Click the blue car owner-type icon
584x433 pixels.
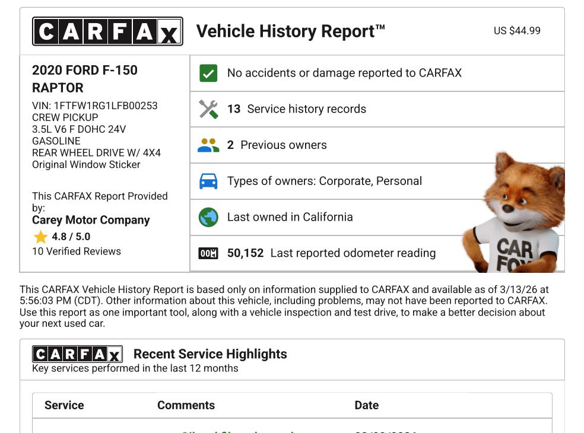tap(208, 182)
